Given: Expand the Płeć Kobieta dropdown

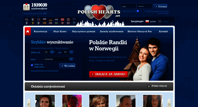Looking at the screenshot, I should (59, 59).
